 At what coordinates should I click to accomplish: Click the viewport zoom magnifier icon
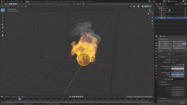pos(152,18)
